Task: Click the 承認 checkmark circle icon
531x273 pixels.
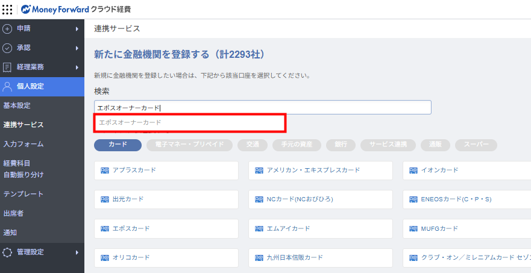Action: pyautogui.click(x=7, y=48)
